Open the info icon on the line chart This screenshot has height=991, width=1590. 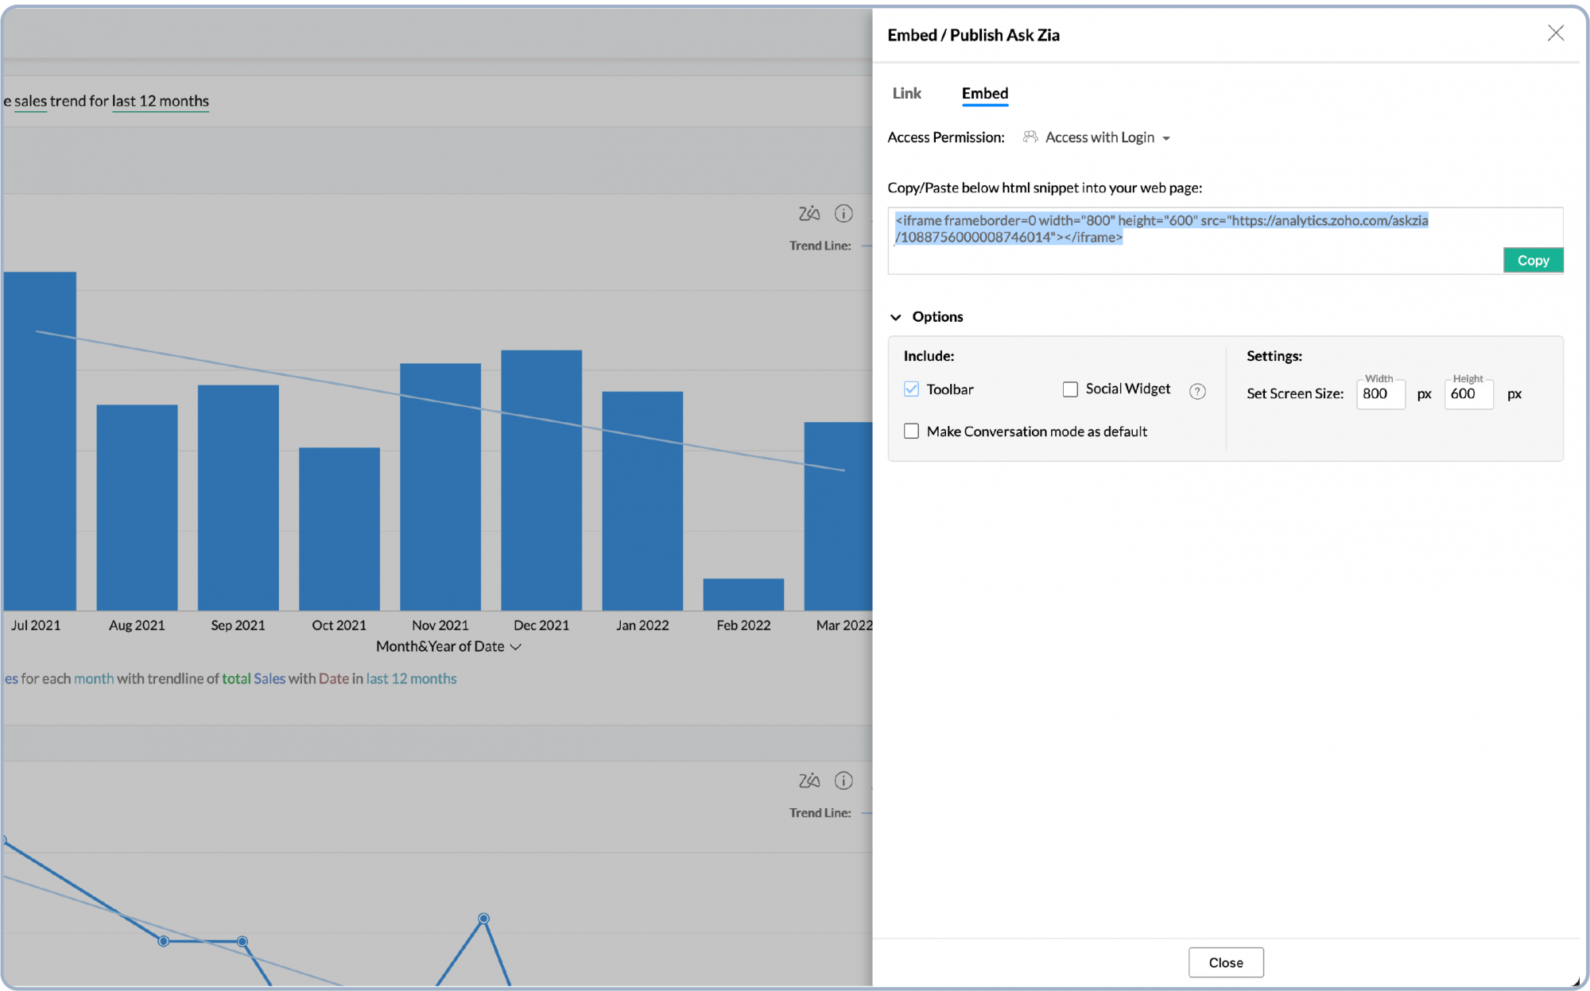point(843,780)
